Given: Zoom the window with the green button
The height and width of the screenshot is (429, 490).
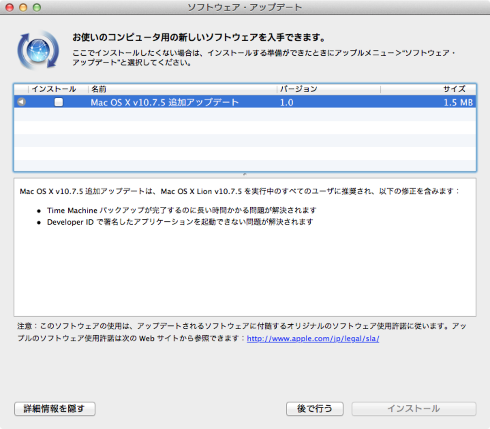Looking at the screenshot, I should 37,7.
